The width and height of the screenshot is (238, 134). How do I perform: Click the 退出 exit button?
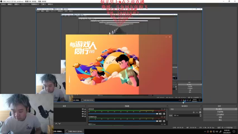[x=220, y=120]
